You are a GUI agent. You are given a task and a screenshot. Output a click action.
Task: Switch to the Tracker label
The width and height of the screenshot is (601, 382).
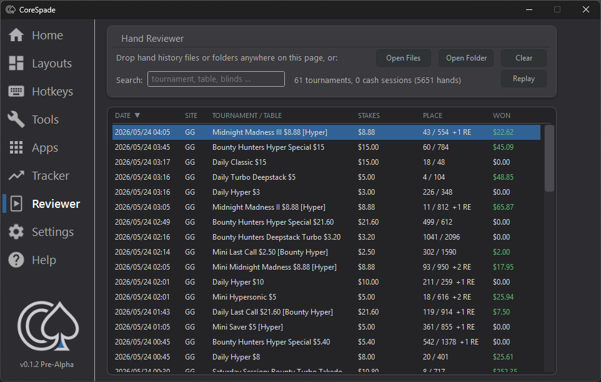(x=51, y=175)
